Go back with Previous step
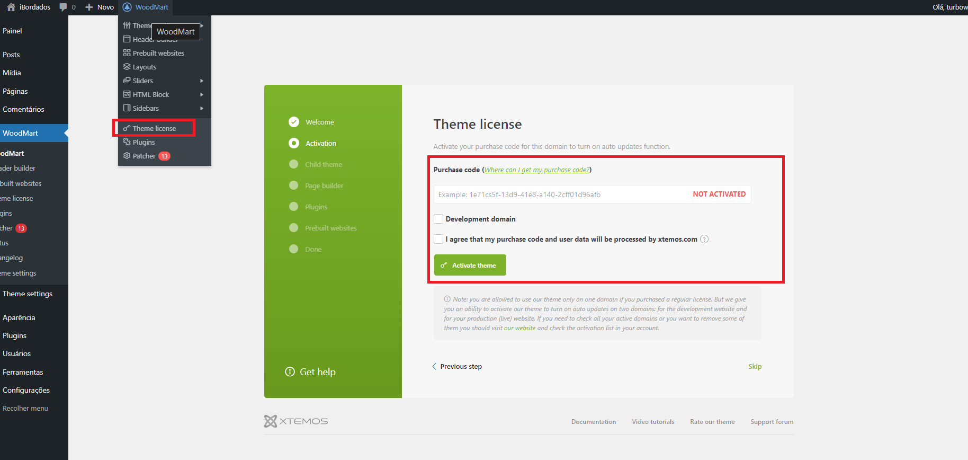The height and width of the screenshot is (460, 968). click(457, 366)
